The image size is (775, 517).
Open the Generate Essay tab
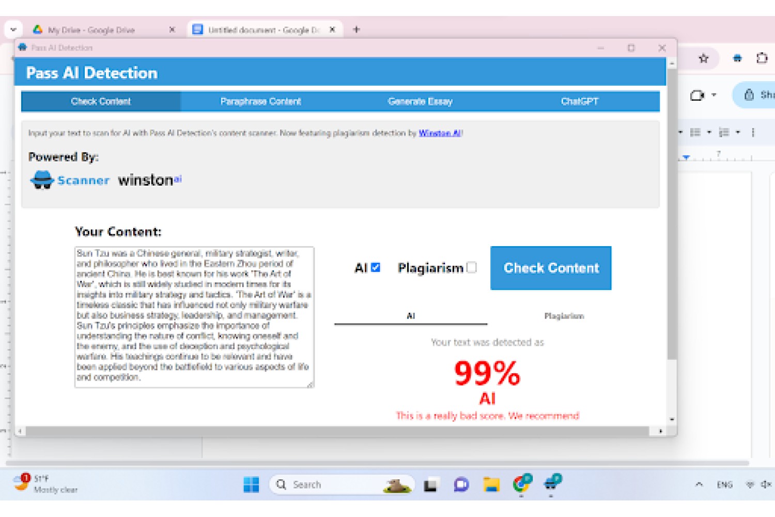(420, 101)
